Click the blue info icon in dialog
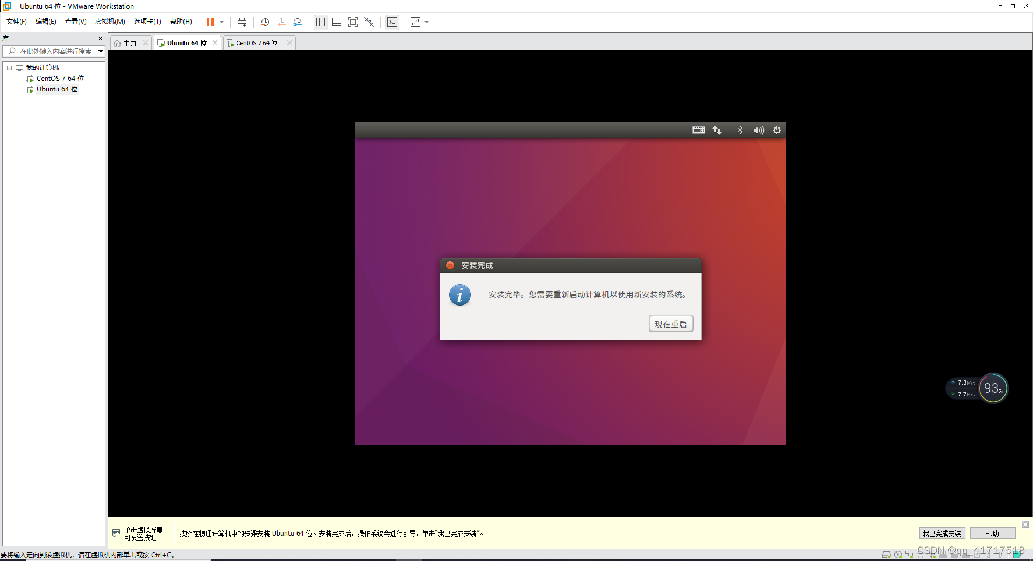1033x561 pixels. [x=460, y=295]
